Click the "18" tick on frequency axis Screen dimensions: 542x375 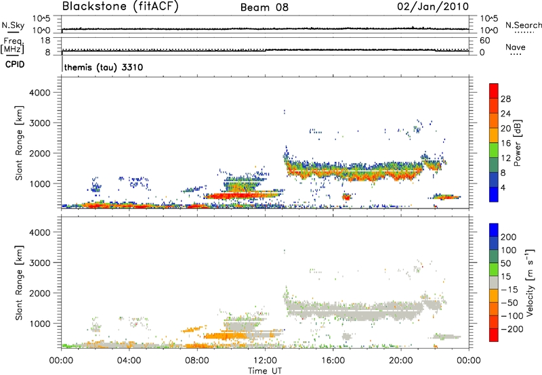(x=45, y=41)
